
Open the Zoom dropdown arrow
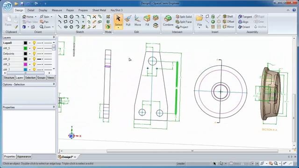[x=53, y=27]
